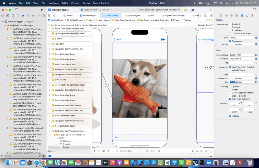The width and height of the screenshot is (259, 168).
Task: Expand Navigation Tool Bar View Controller scene
Action: [x=50, y=69]
